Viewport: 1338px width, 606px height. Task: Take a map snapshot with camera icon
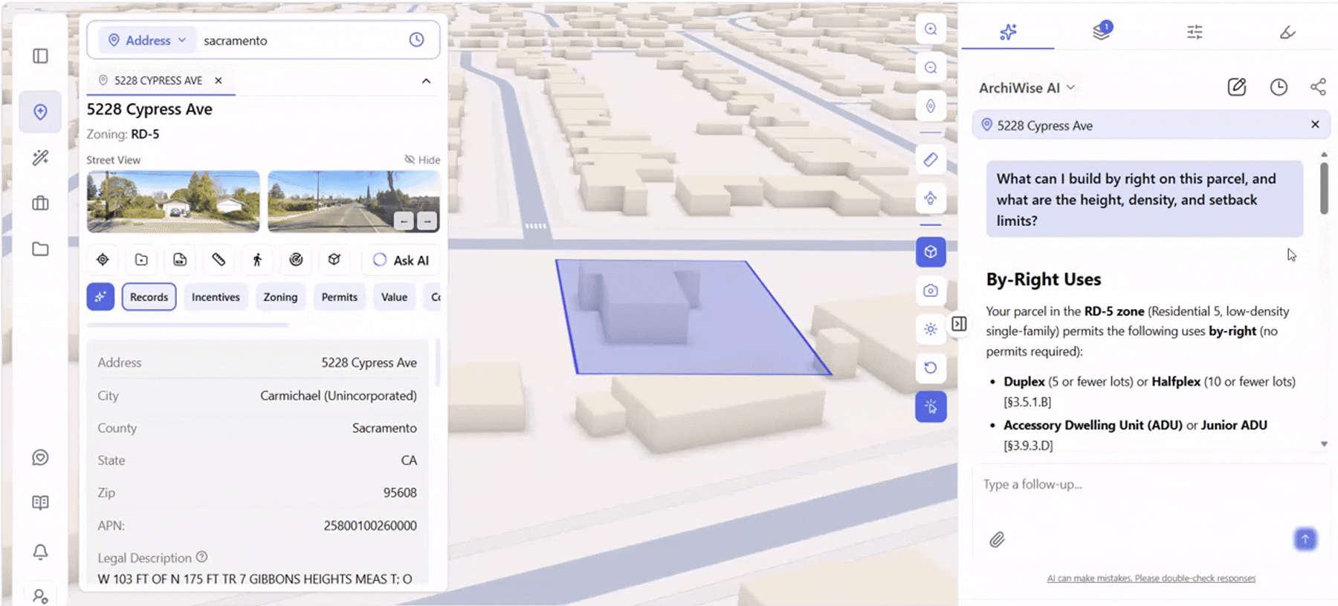tap(931, 290)
